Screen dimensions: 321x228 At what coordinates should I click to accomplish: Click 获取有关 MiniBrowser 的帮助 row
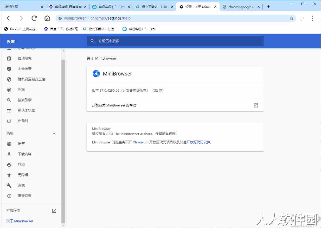(x=175, y=105)
